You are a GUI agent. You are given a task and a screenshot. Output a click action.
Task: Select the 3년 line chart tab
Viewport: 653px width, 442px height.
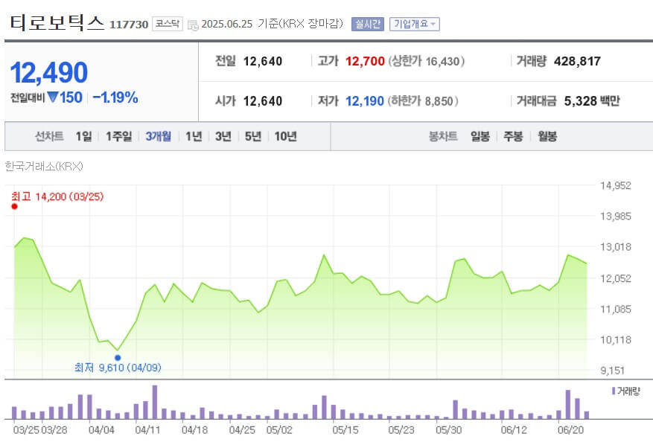coord(223,136)
